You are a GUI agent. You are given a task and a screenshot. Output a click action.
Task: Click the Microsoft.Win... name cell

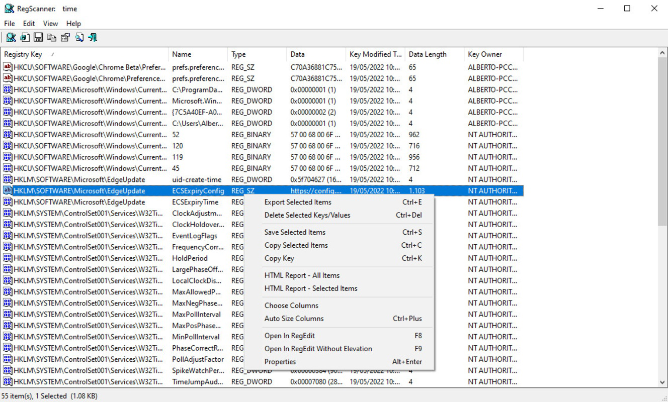(x=198, y=101)
